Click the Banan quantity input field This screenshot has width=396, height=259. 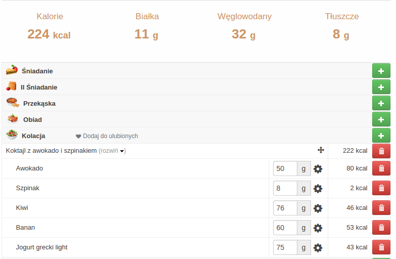(285, 228)
